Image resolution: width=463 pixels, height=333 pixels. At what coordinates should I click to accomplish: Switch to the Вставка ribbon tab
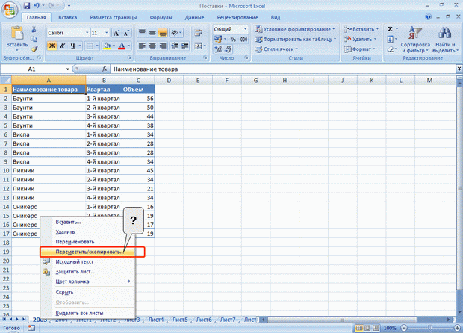(x=68, y=17)
